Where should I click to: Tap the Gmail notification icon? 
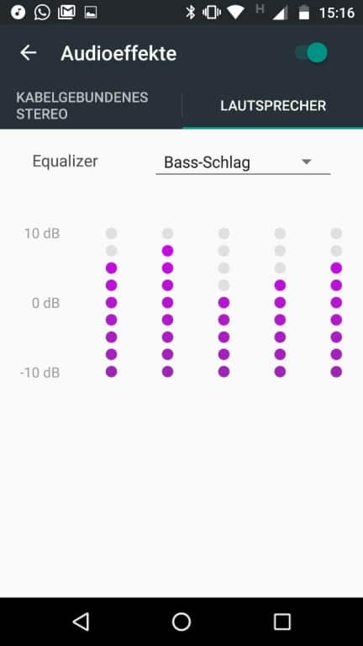coord(66,13)
